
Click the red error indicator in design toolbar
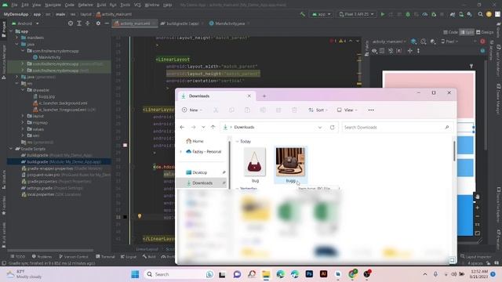click(482, 42)
